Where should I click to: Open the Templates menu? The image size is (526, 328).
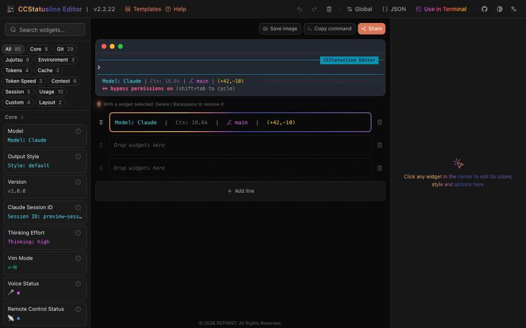[143, 9]
